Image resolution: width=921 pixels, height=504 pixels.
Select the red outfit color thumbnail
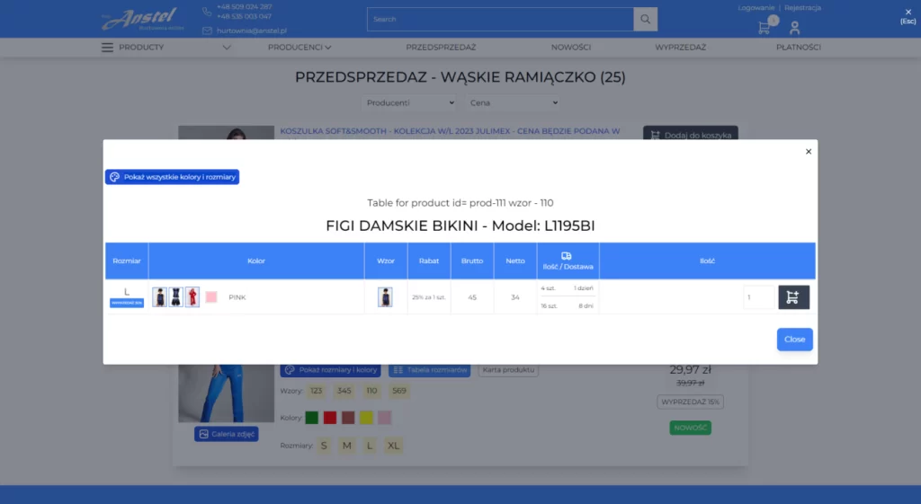pyautogui.click(x=192, y=296)
